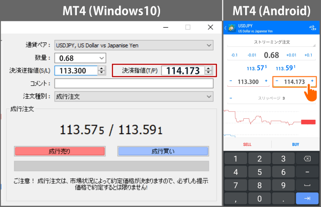Tap the +0.1 volume increment in Android MT4

[x=308, y=55]
